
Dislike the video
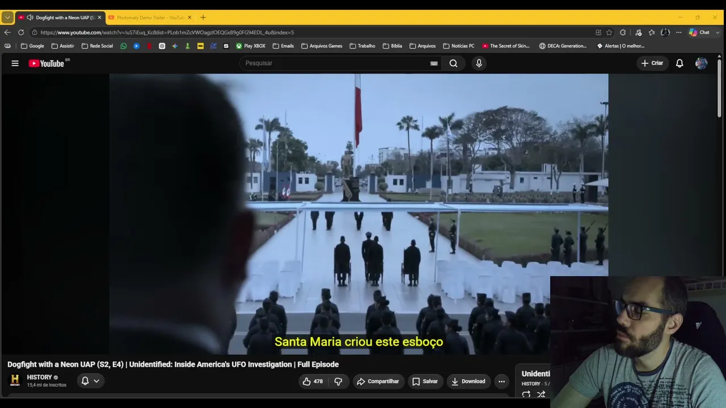[x=338, y=381]
